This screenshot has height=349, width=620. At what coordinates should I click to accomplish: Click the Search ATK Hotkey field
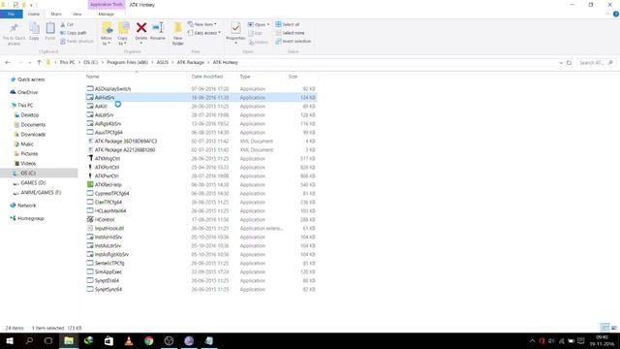(596, 62)
